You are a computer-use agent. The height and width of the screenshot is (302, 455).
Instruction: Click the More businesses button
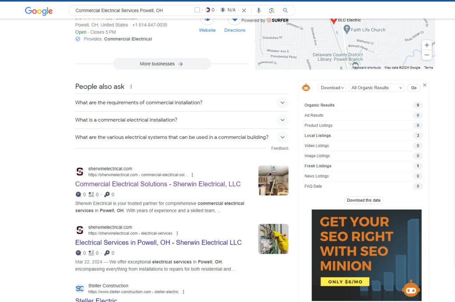[x=162, y=64]
